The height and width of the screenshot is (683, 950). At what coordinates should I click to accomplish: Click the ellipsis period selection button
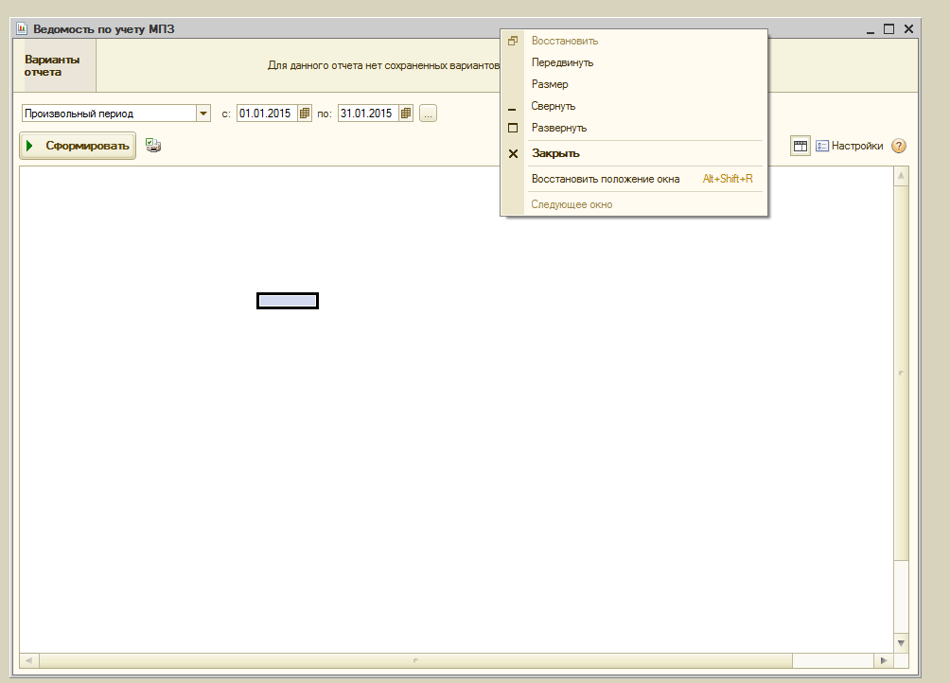click(x=428, y=114)
